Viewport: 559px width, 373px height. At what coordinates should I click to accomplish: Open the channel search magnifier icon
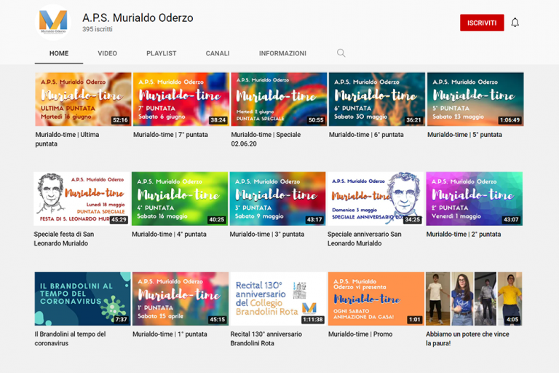(x=341, y=53)
